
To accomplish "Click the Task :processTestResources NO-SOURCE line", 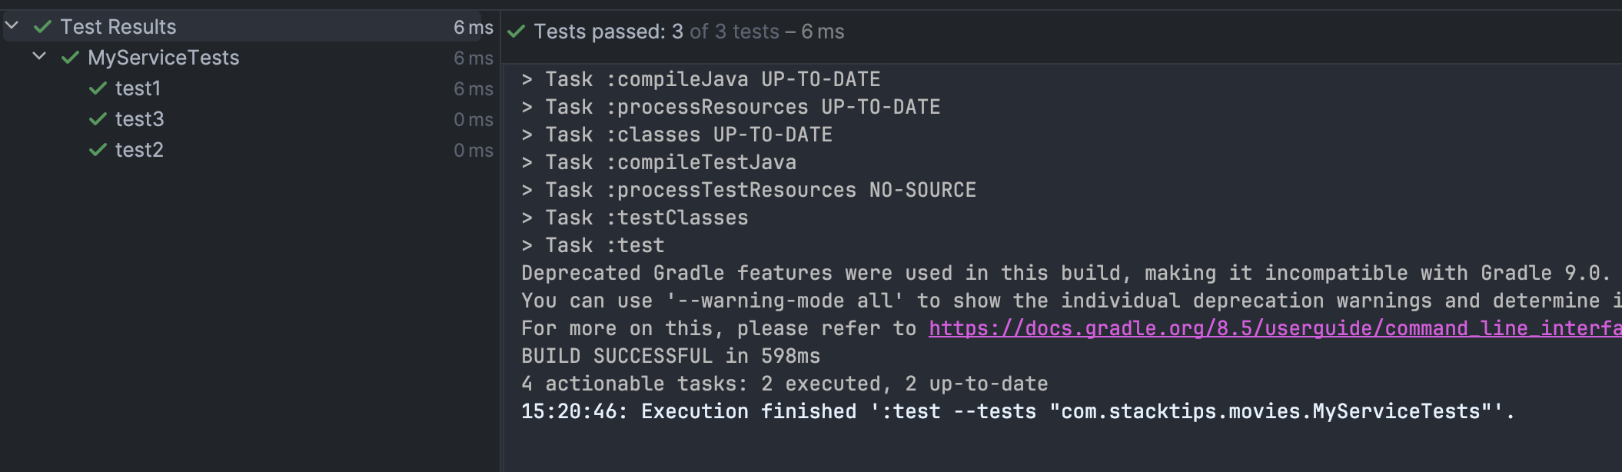I will click(x=748, y=190).
